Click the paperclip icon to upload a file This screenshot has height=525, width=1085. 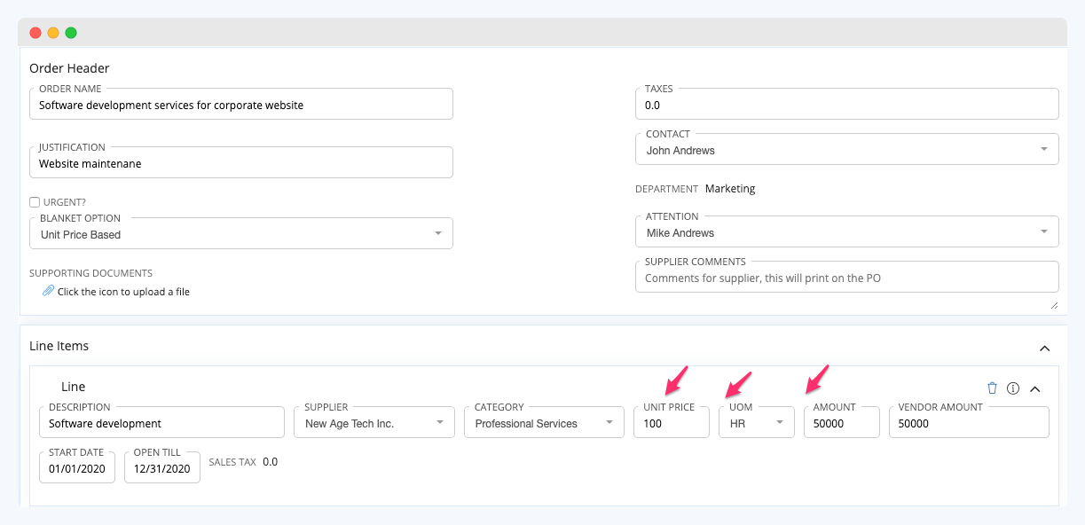[x=50, y=290]
